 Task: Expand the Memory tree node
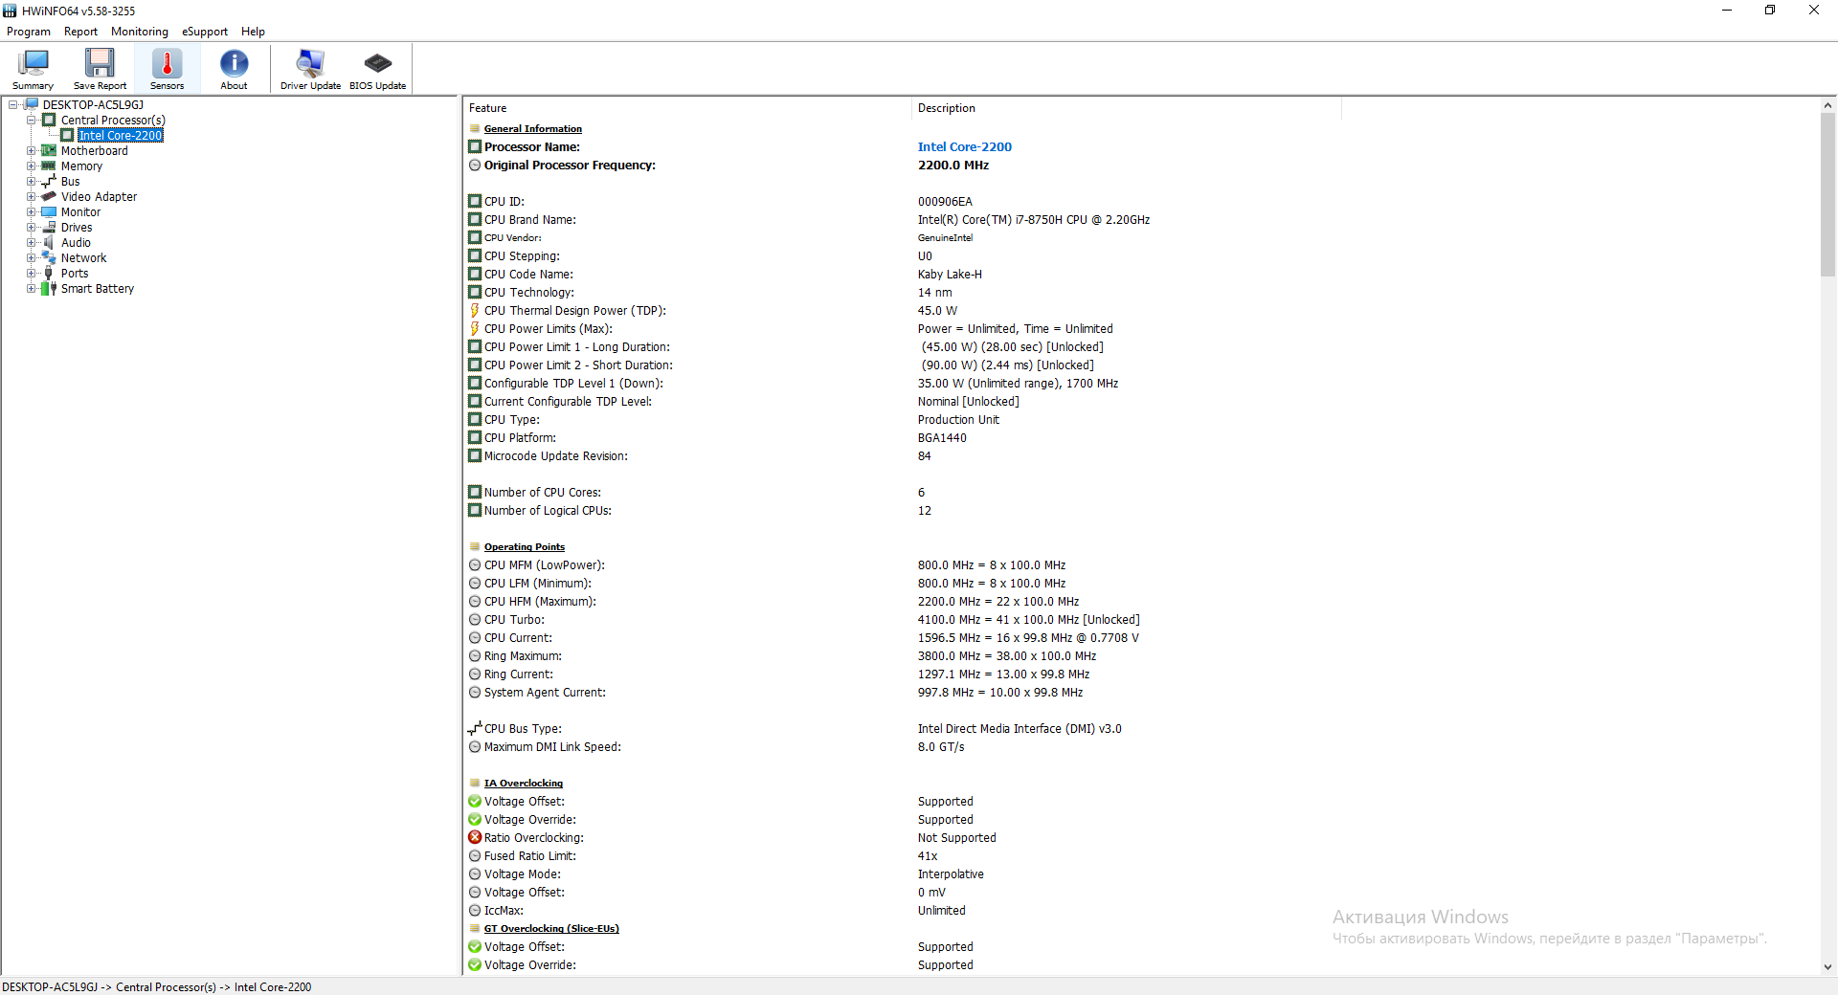(32, 166)
